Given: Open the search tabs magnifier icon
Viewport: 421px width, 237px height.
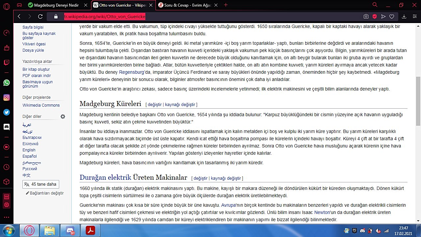Looking at the screenshot, I should [x=375, y=5].
